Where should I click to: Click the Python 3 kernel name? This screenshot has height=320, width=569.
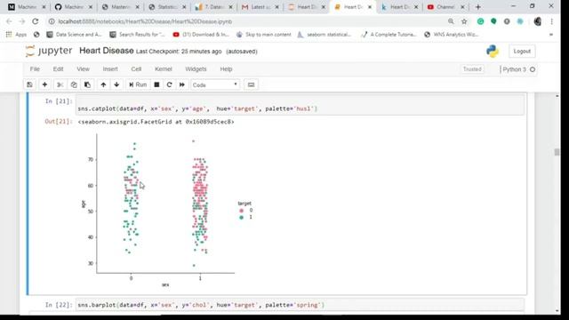514,69
